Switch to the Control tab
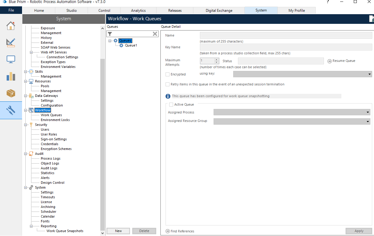The image size is (374, 236). tap(105, 11)
